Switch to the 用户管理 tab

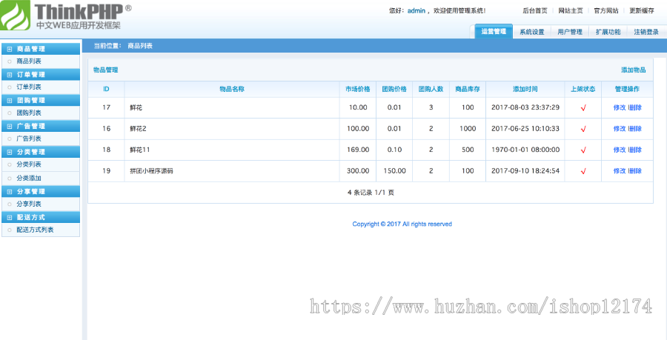570,32
